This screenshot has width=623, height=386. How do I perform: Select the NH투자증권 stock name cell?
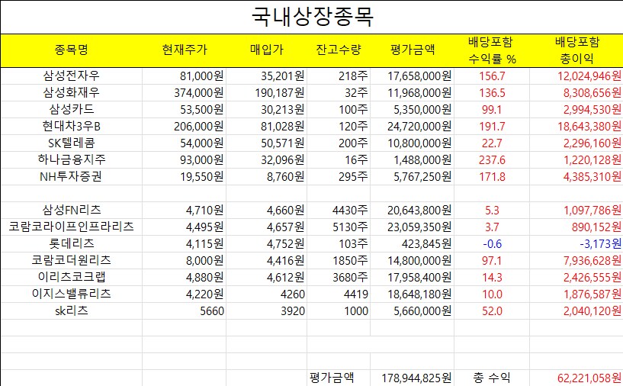(x=72, y=176)
